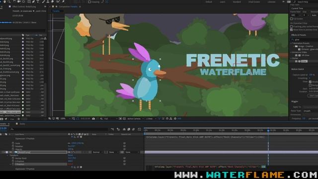The width and height of the screenshot is (318, 179).
Task: Switch to the Default workspace
Action: [x=209, y=2]
